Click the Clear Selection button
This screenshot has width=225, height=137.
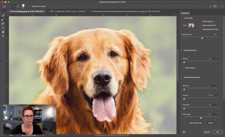pyautogui.click(x=195, y=123)
